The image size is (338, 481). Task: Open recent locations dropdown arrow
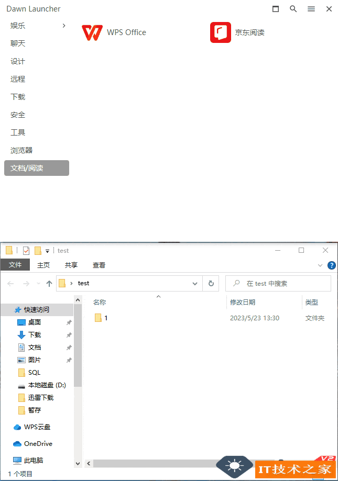pos(38,284)
